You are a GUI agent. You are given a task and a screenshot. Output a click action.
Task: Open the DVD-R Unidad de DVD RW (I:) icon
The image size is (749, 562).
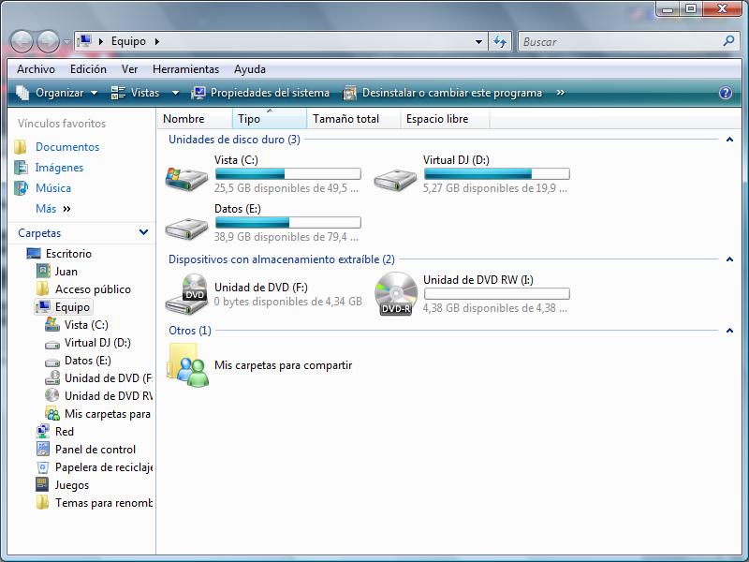[x=395, y=294]
